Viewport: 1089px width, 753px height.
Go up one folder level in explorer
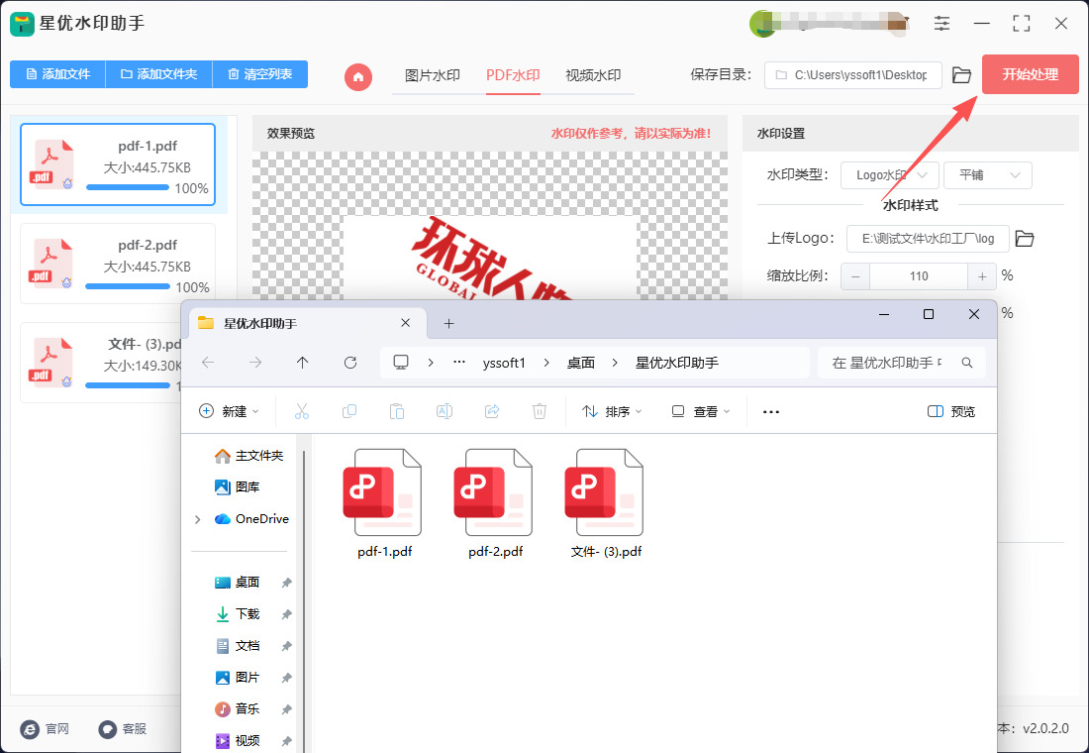(302, 363)
